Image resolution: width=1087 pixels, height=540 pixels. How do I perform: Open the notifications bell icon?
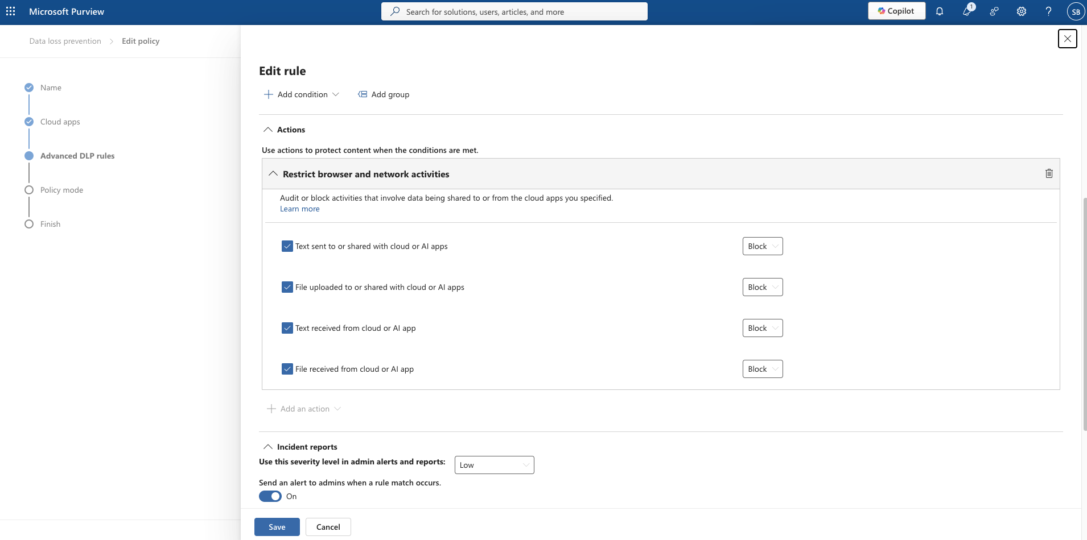[940, 11]
